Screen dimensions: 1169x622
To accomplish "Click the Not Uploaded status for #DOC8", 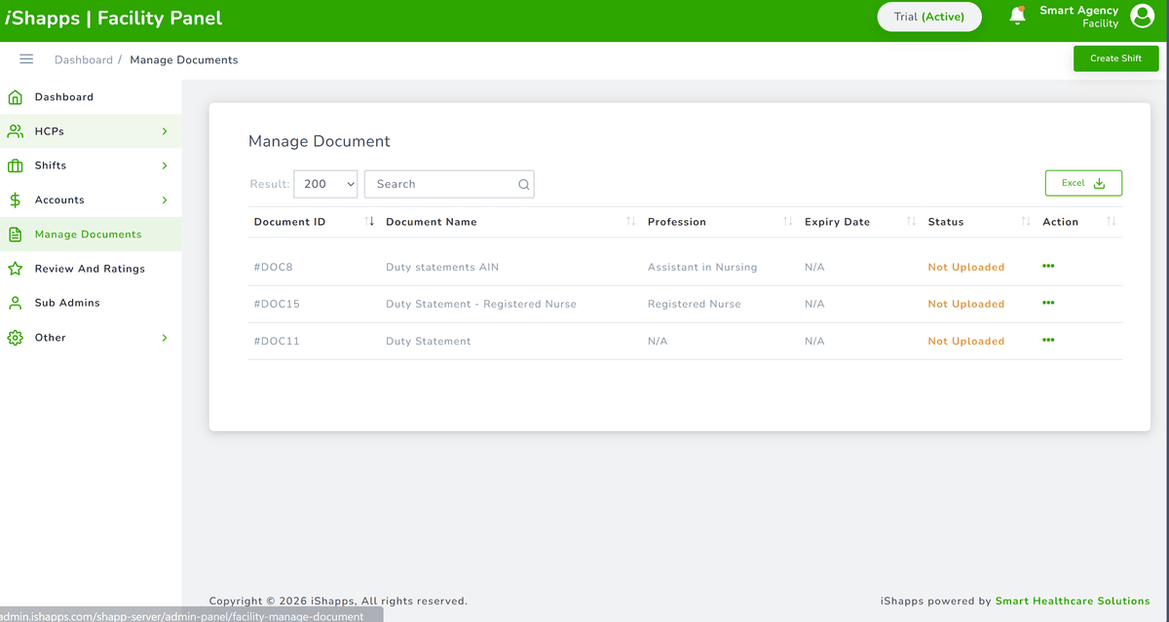I will 966,267.
